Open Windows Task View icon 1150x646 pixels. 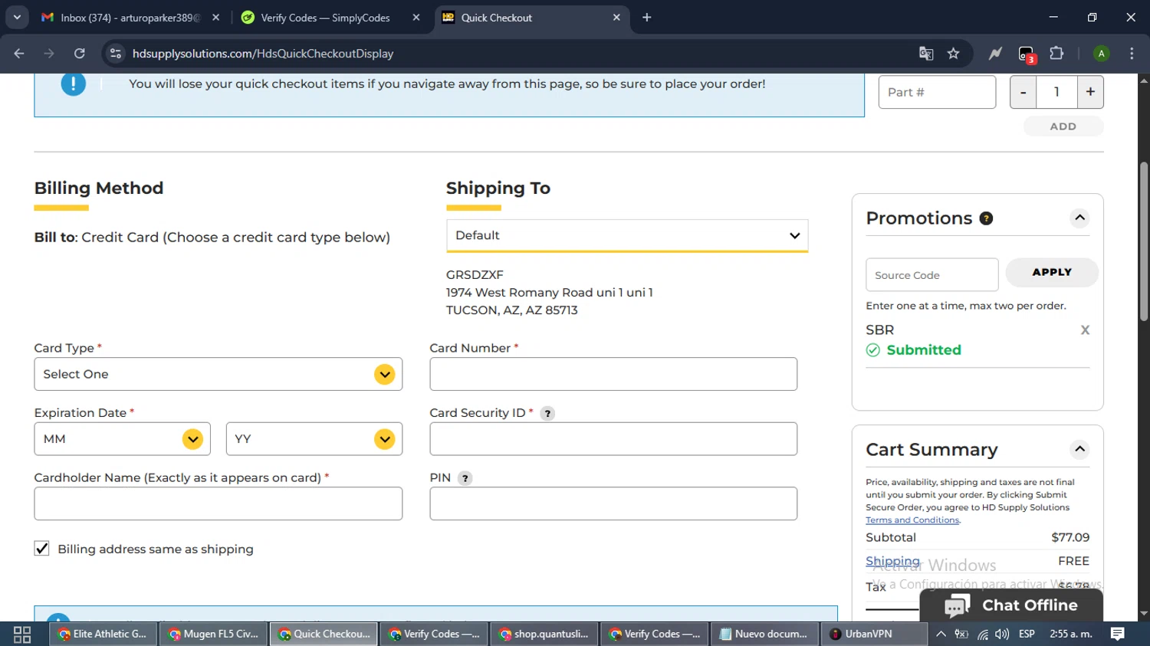click(x=22, y=635)
